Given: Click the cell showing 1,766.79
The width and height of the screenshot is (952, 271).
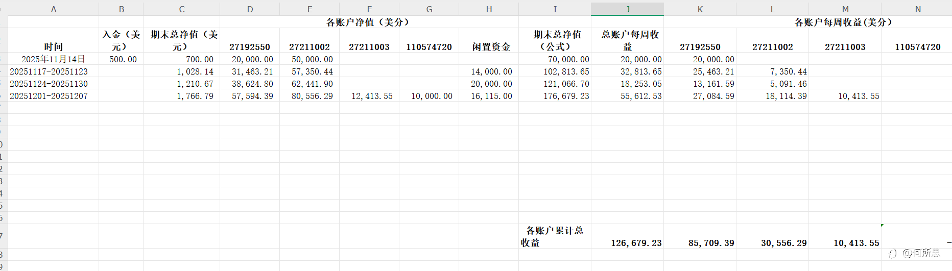Looking at the screenshot, I should (x=181, y=95).
